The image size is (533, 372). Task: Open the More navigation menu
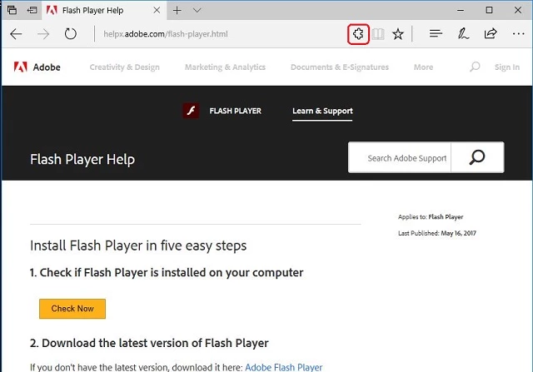(423, 67)
